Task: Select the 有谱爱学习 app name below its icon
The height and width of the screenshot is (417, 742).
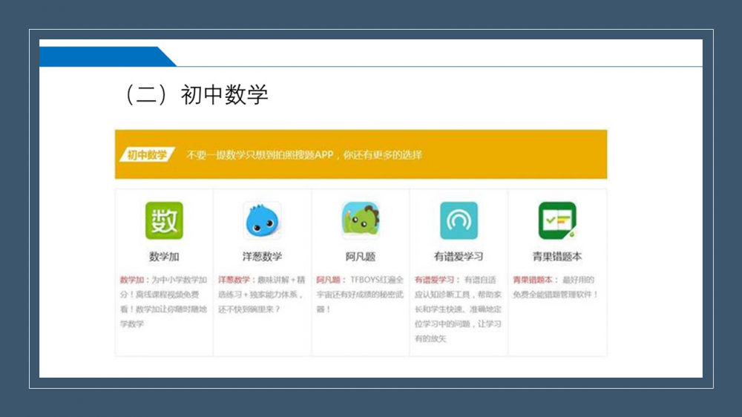Action: pos(459,257)
